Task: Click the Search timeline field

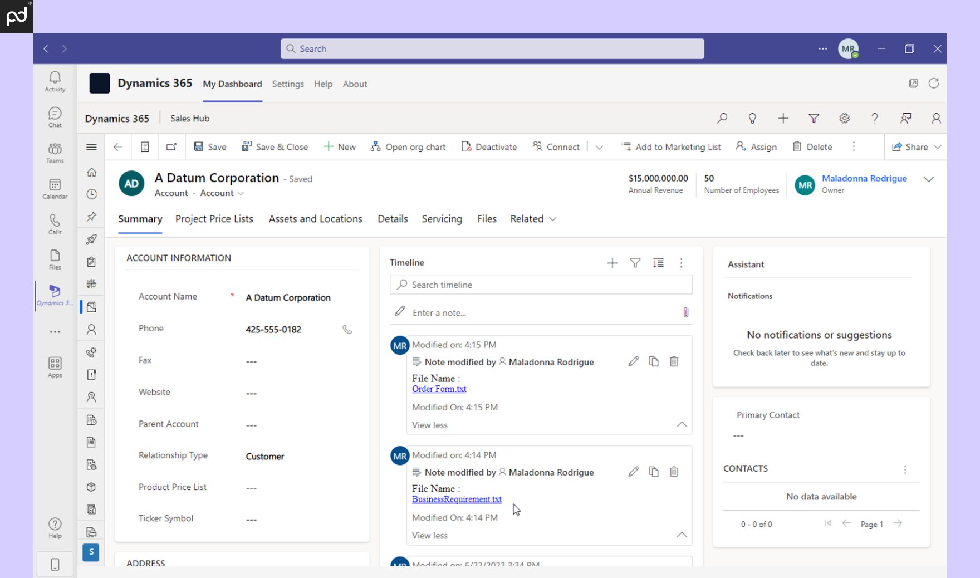Action: pyautogui.click(x=540, y=285)
